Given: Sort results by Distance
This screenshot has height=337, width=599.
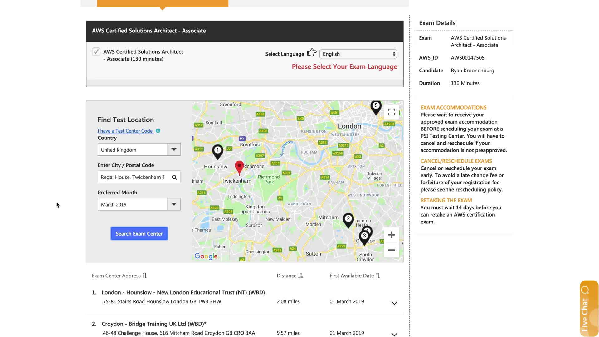Looking at the screenshot, I should (x=300, y=276).
